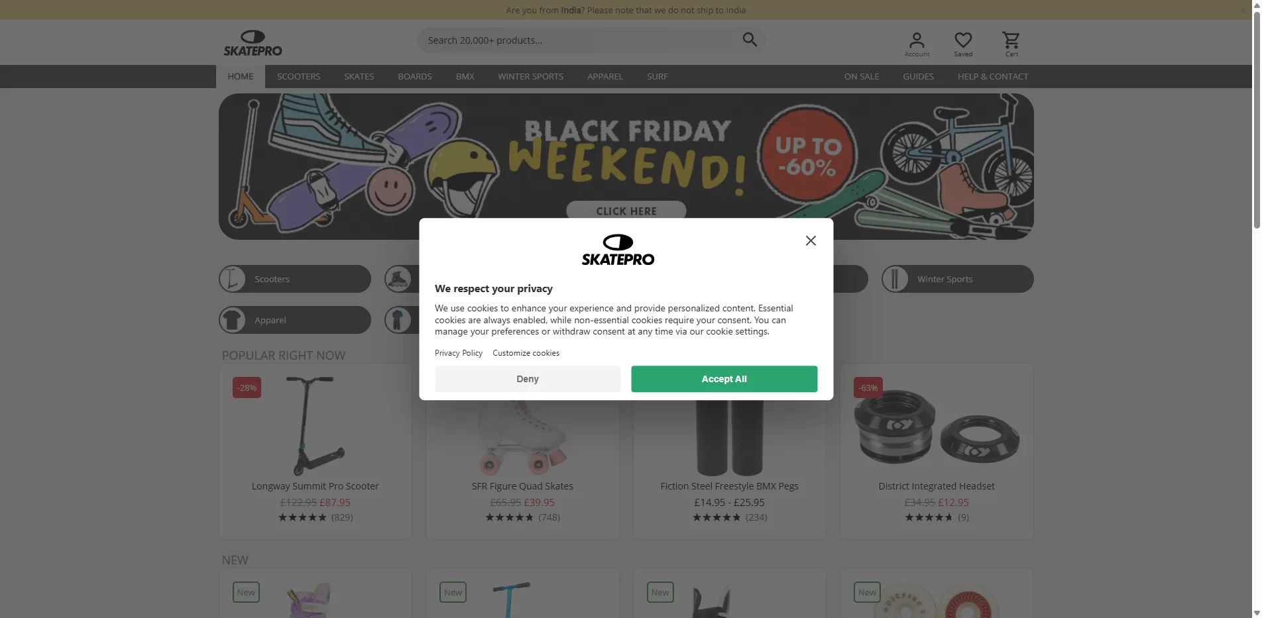The height and width of the screenshot is (618, 1262).
Task: Open the shopping Cart icon
Action: pyautogui.click(x=1011, y=44)
